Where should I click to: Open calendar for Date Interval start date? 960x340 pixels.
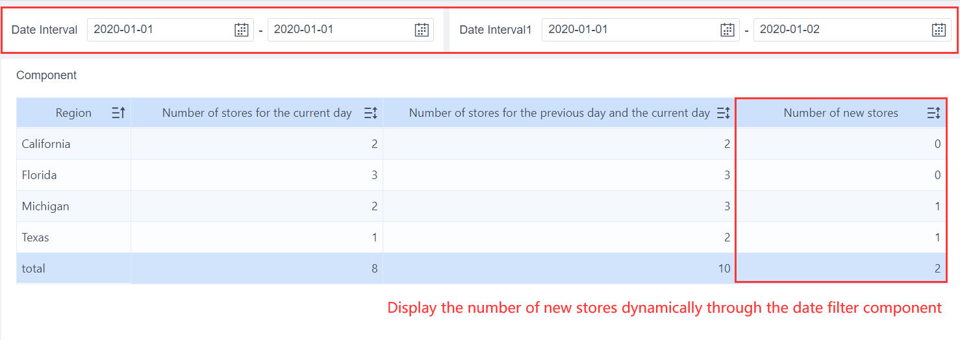[x=241, y=30]
